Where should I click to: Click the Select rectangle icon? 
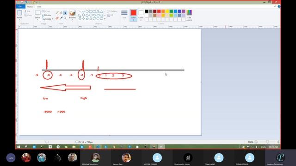(x=37, y=13)
